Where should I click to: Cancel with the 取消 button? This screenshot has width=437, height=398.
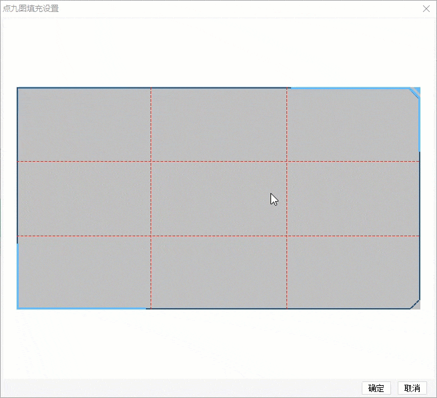click(x=412, y=388)
